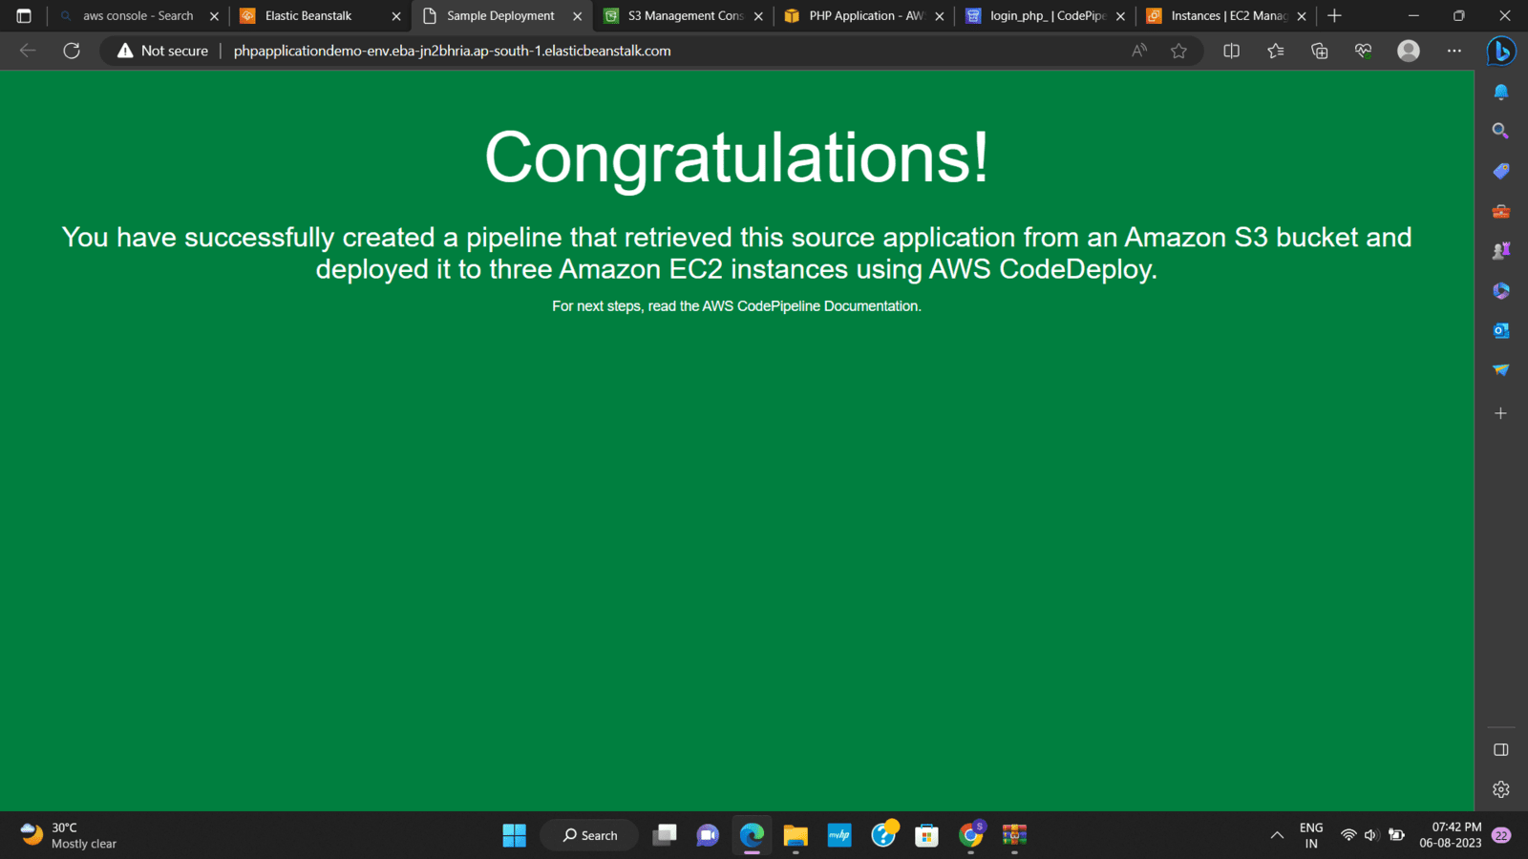Show hidden system tray icons
Viewport: 1528px width, 859px height.
click(x=1277, y=835)
